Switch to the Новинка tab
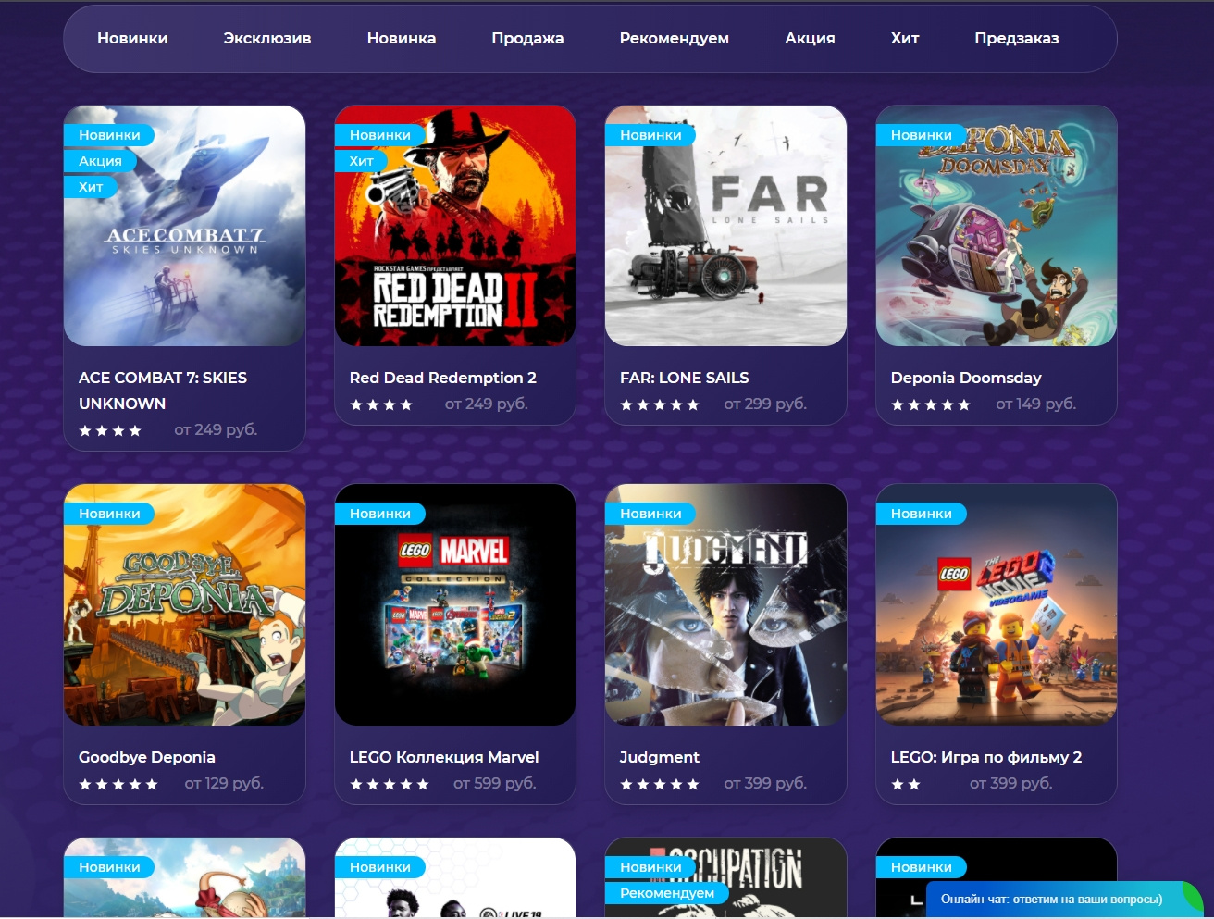Image resolution: width=1214 pixels, height=919 pixels. 401,38
